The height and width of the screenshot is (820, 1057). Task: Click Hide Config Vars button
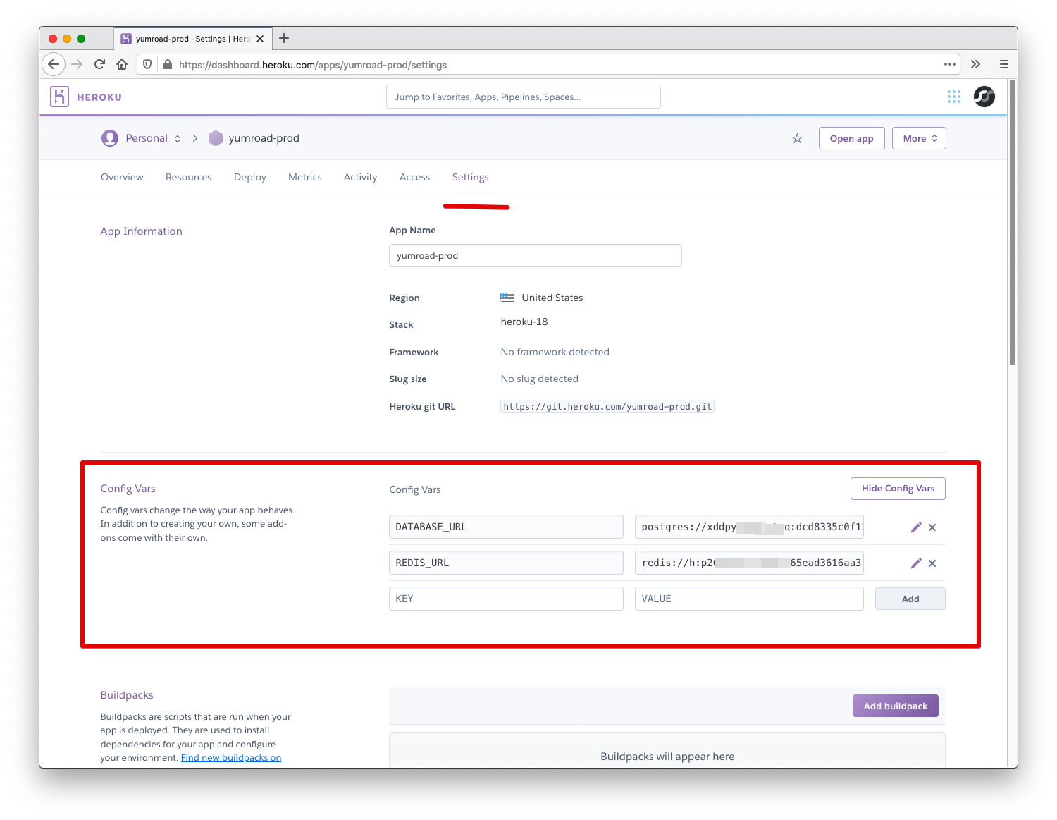coord(898,489)
